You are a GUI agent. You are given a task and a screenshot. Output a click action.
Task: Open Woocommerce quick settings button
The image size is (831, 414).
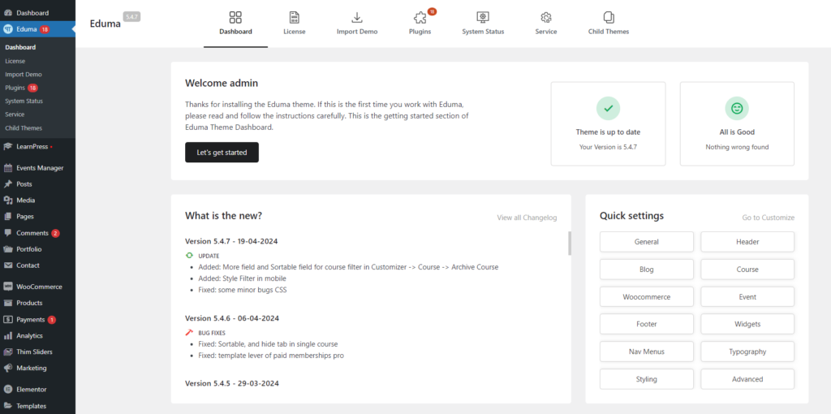coord(647,297)
